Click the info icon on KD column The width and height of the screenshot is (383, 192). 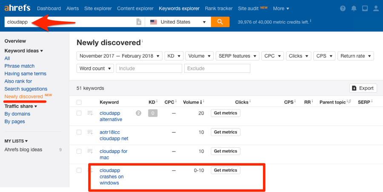[x=157, y=101]
